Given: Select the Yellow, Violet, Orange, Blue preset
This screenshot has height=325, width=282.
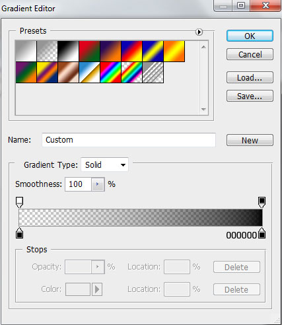Looking at the screenshot, I should [x=47, y=72].
